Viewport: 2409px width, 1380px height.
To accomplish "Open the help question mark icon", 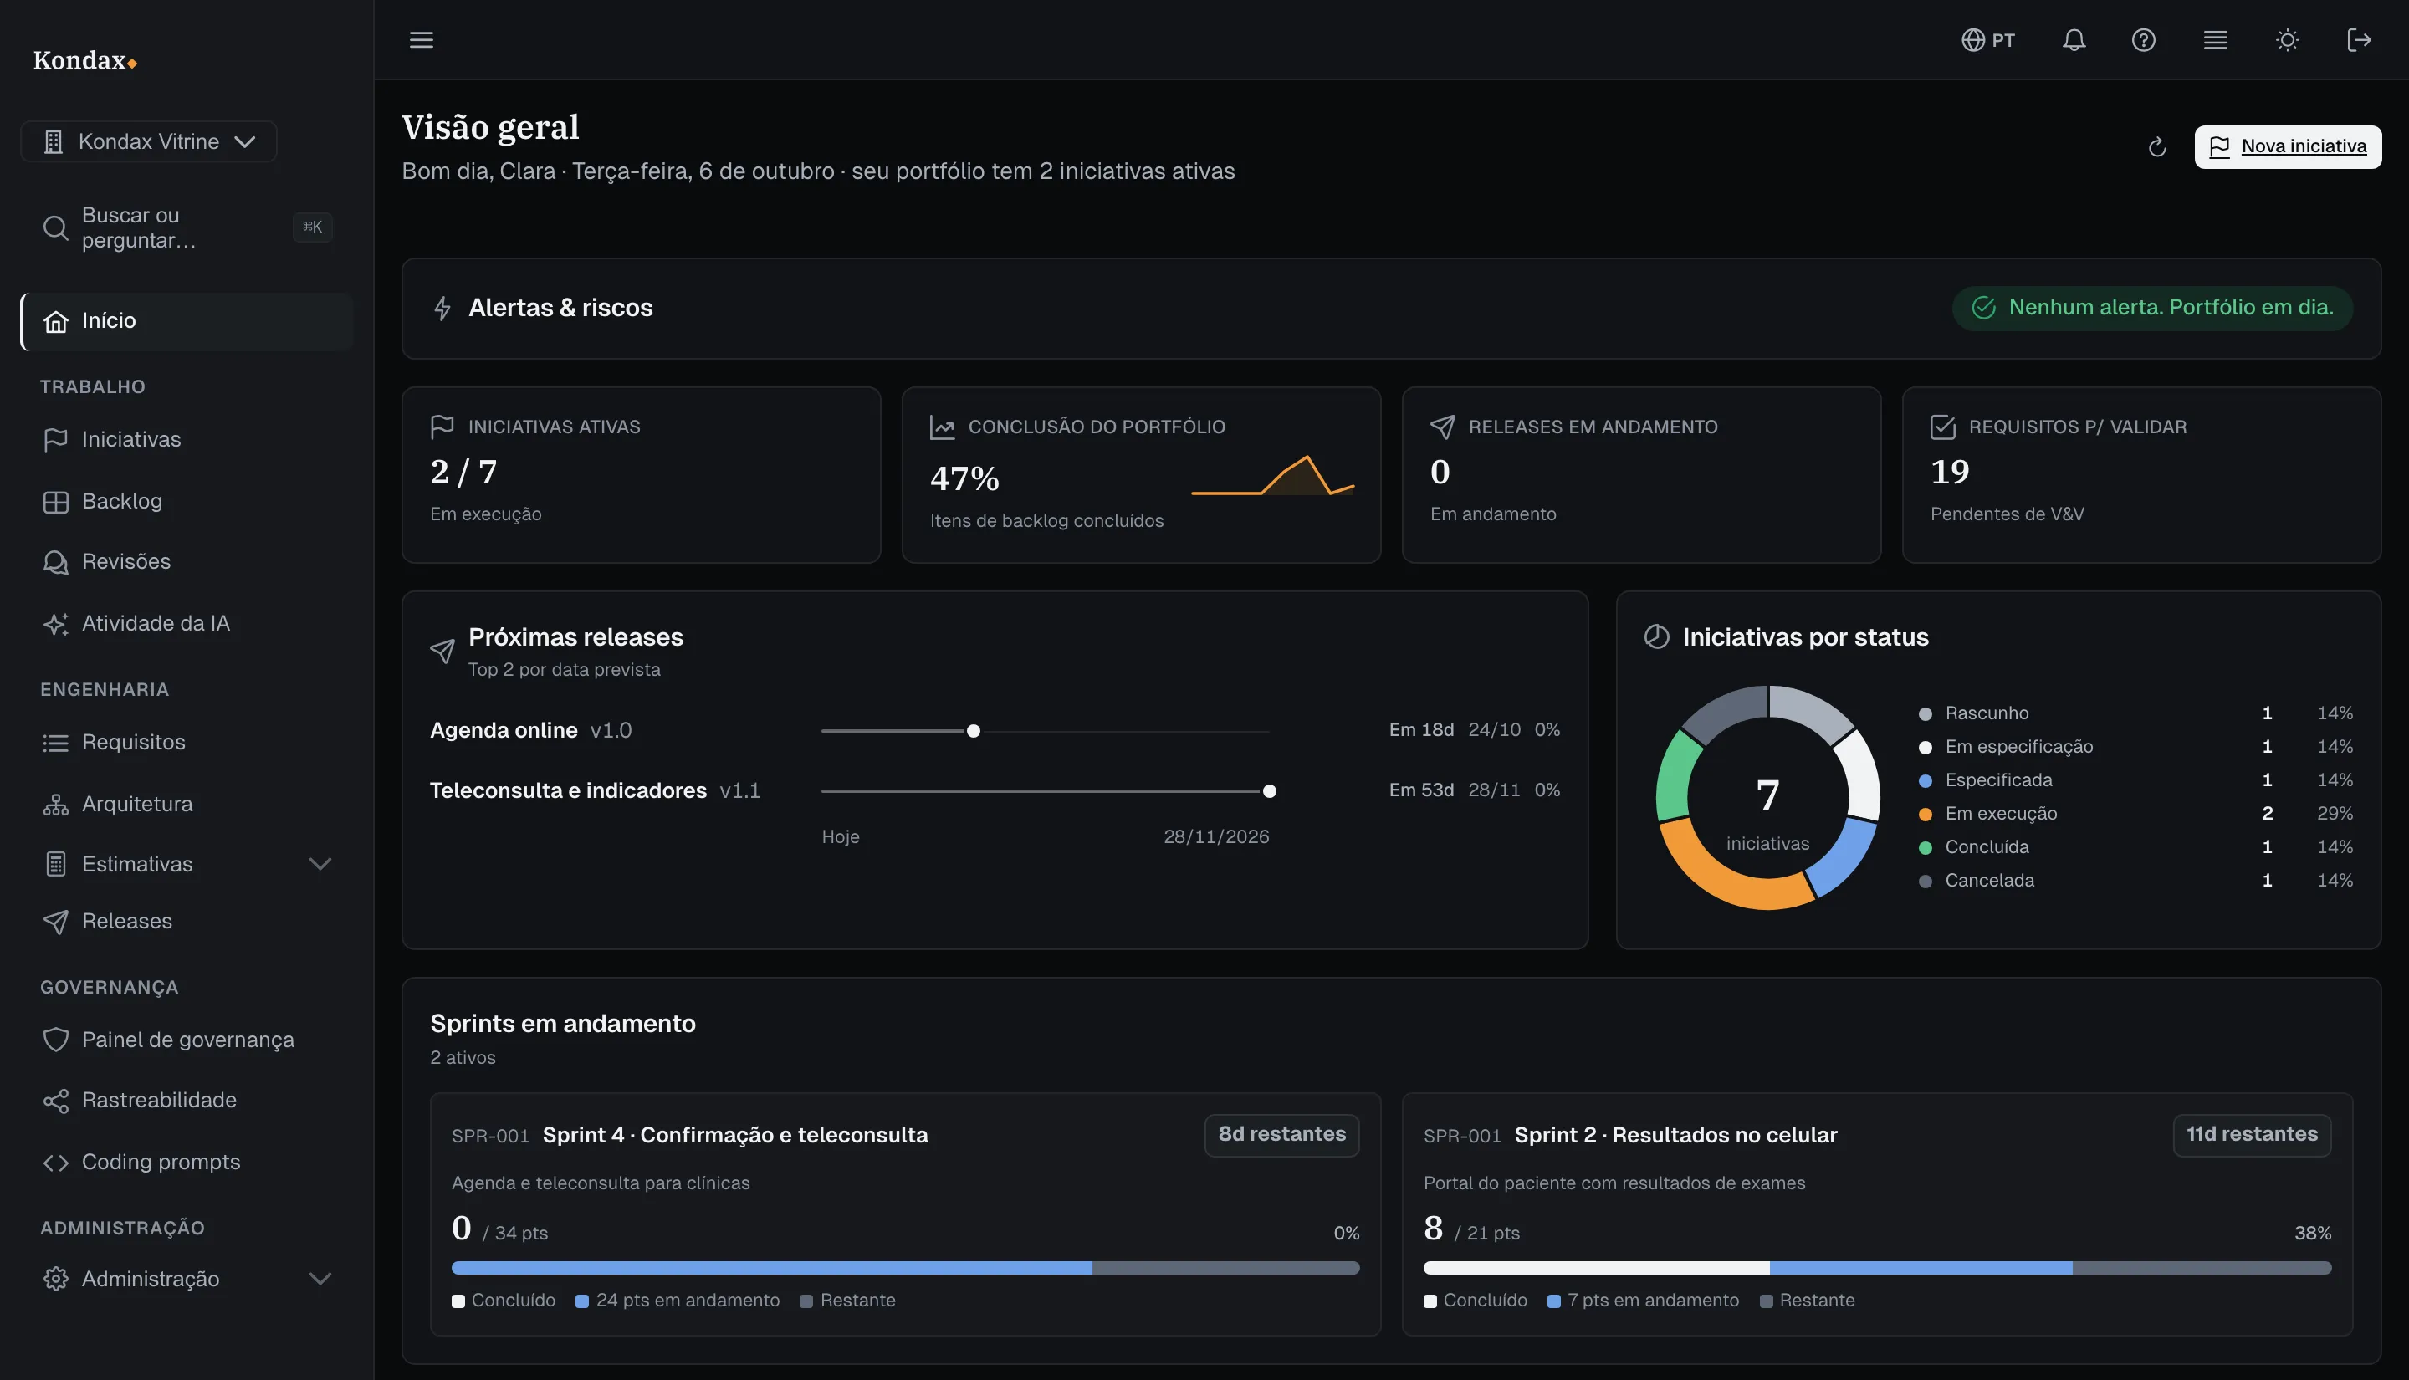I will [2144, 40].
